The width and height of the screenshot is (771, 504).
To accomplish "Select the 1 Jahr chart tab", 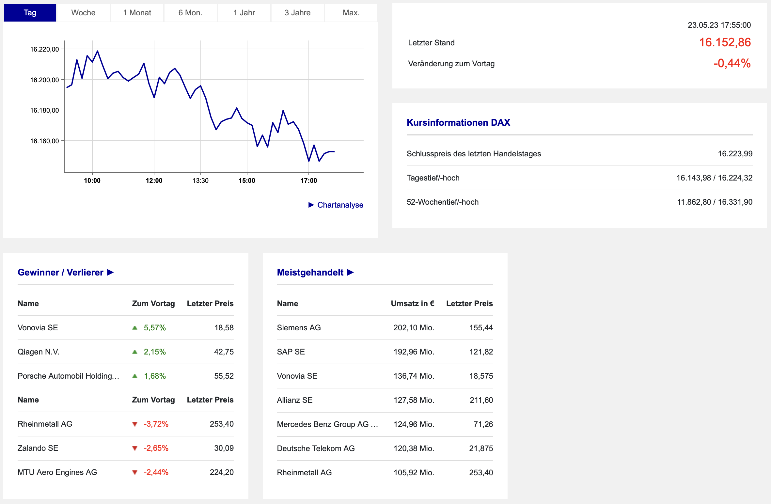I will [244, 13].
